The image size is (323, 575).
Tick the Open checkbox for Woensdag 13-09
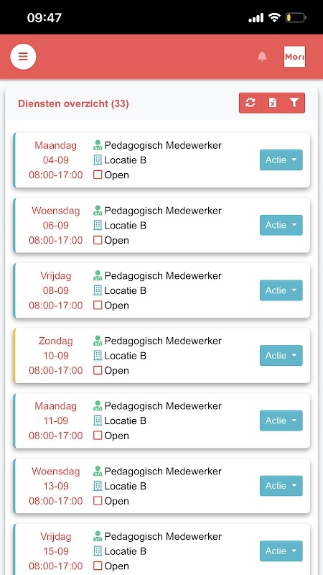coord(98,501)
